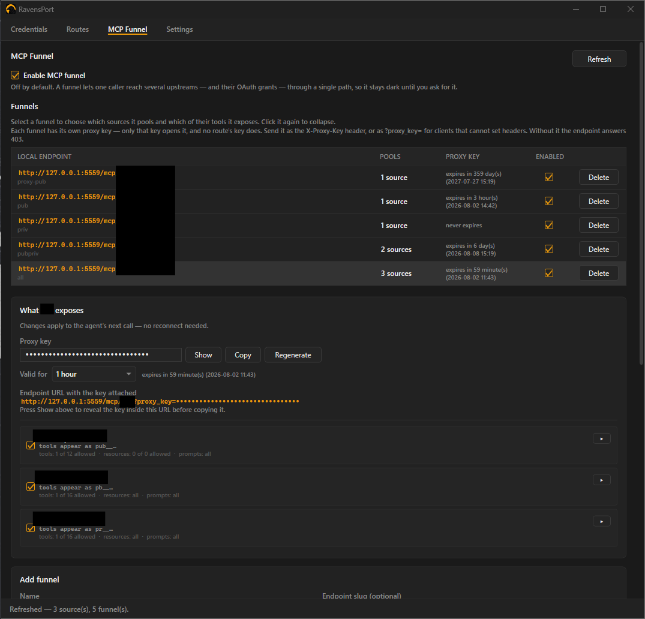This screenshot has width=645, height=619.
Task: Collapse the selected 'all' funnel row
Action: pyautogui.click(x=319, y=273)
